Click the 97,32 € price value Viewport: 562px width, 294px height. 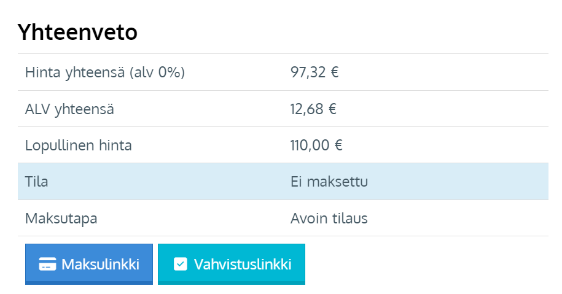pyautogui.click(x=314, y=72)
